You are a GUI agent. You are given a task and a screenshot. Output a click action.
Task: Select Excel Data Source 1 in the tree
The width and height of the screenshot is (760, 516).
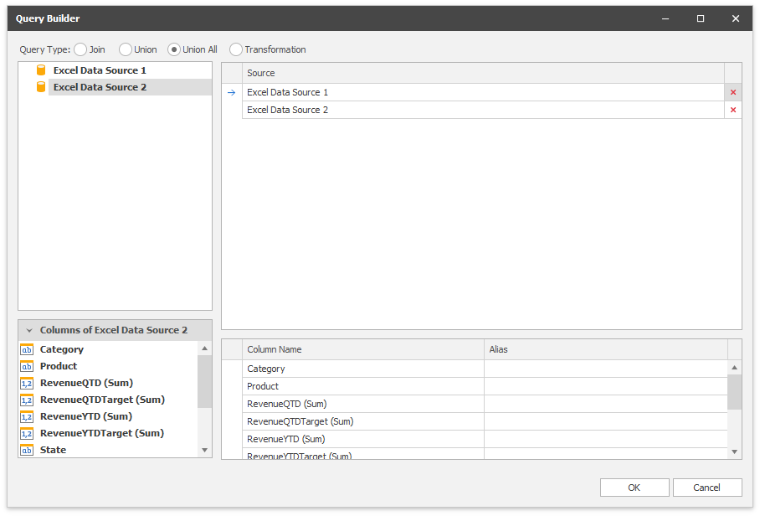click(100, 70)
